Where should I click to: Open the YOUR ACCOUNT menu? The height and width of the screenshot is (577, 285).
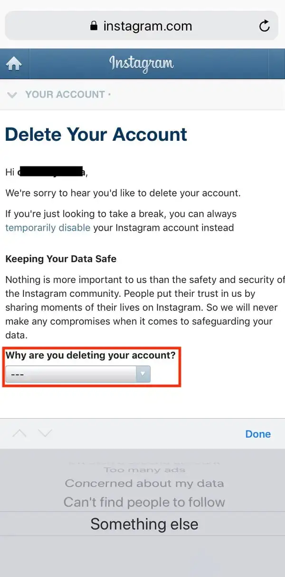65,95
